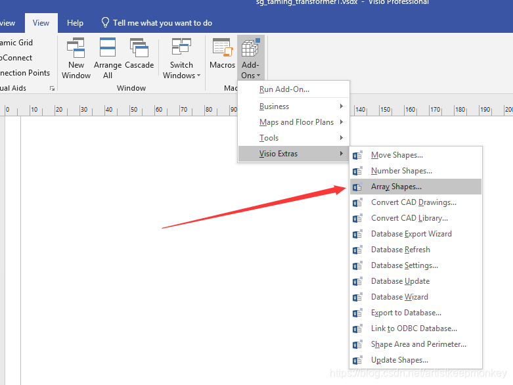Choose Database Update item

click(x=416, y=281)
